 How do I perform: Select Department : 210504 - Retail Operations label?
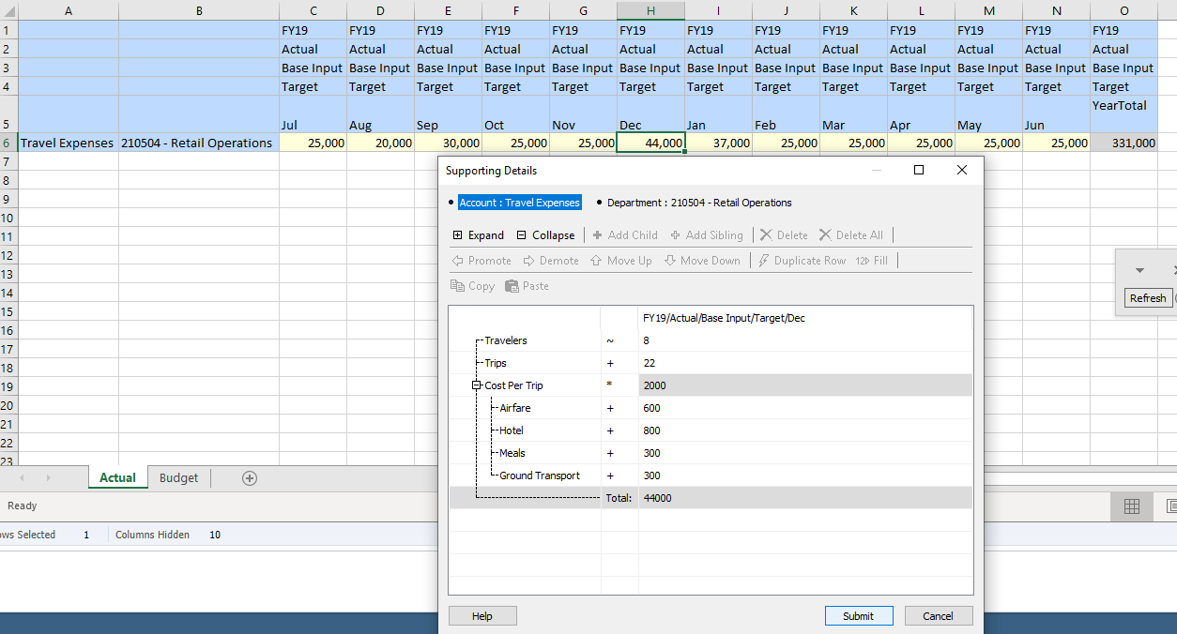point(699,203)
